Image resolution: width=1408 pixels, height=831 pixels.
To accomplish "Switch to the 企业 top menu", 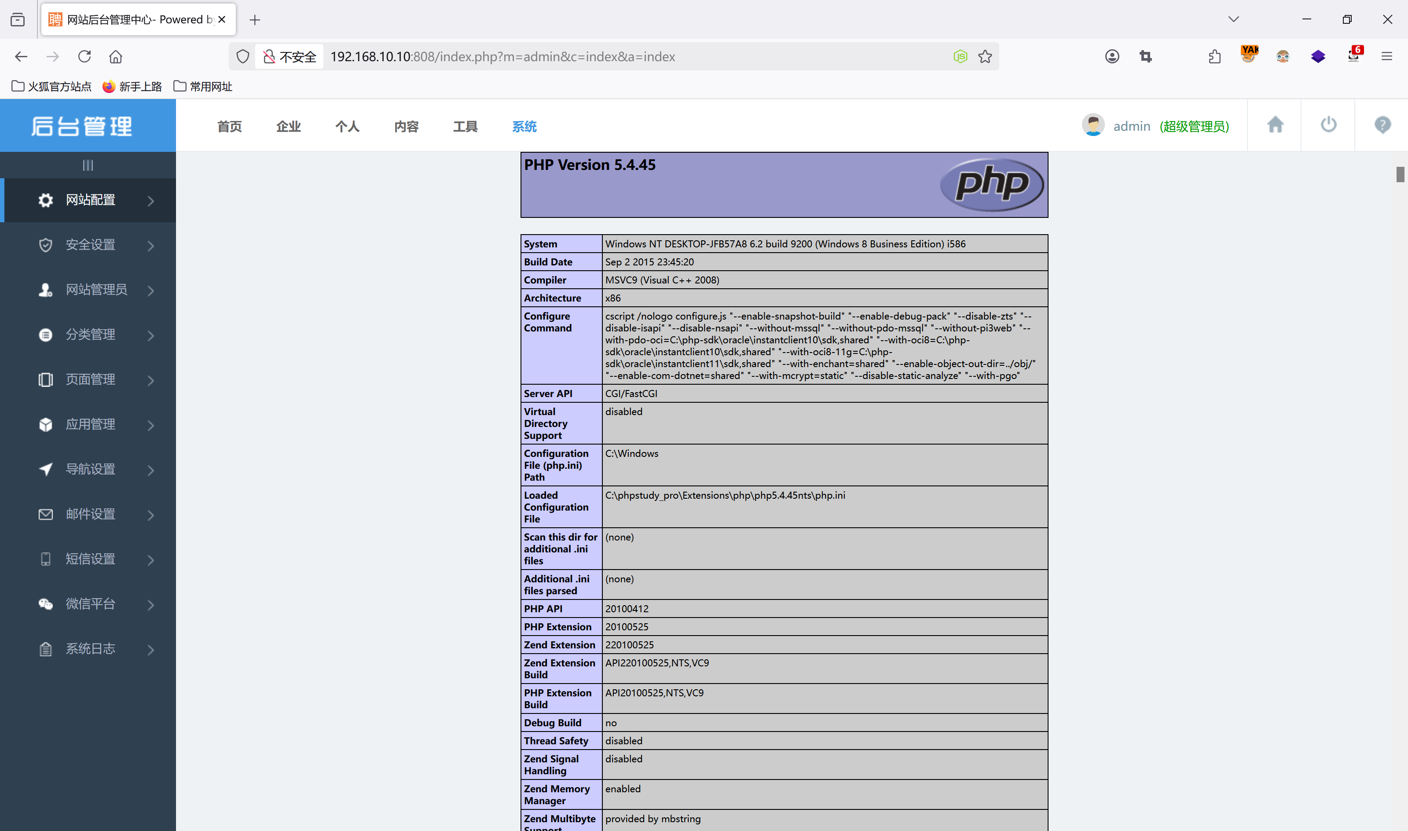I will coord(288,127).
